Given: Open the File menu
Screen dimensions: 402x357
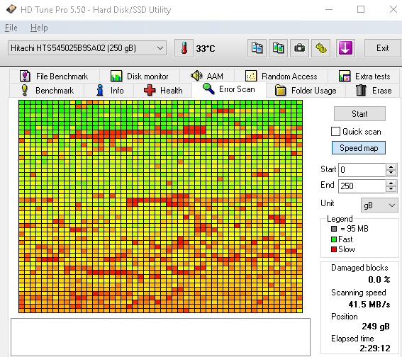Looking at the screenshot, I should [x=11, y=28].
